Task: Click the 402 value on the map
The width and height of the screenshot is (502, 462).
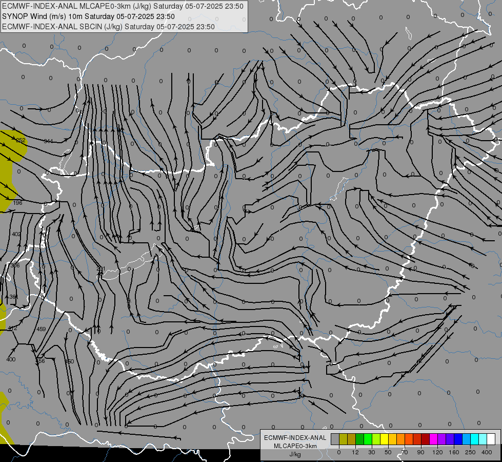Action: pyautogui.click(x=16, y=235)
